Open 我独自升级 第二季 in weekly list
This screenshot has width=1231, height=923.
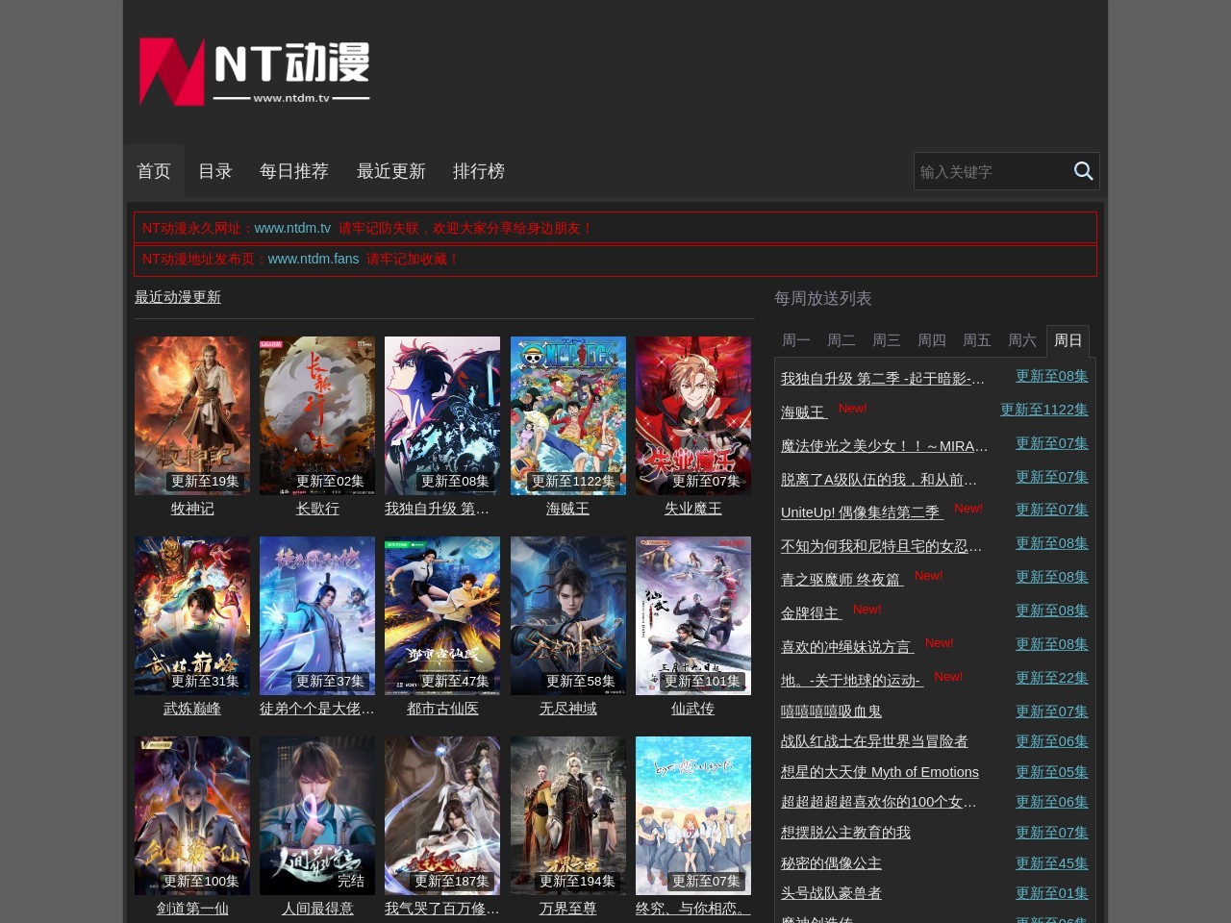point(883,379)
